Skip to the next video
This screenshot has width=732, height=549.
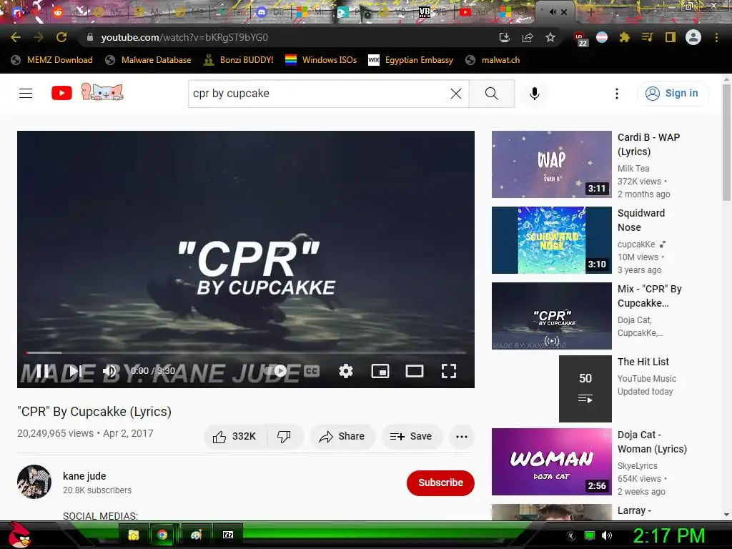tap(74, 371)
